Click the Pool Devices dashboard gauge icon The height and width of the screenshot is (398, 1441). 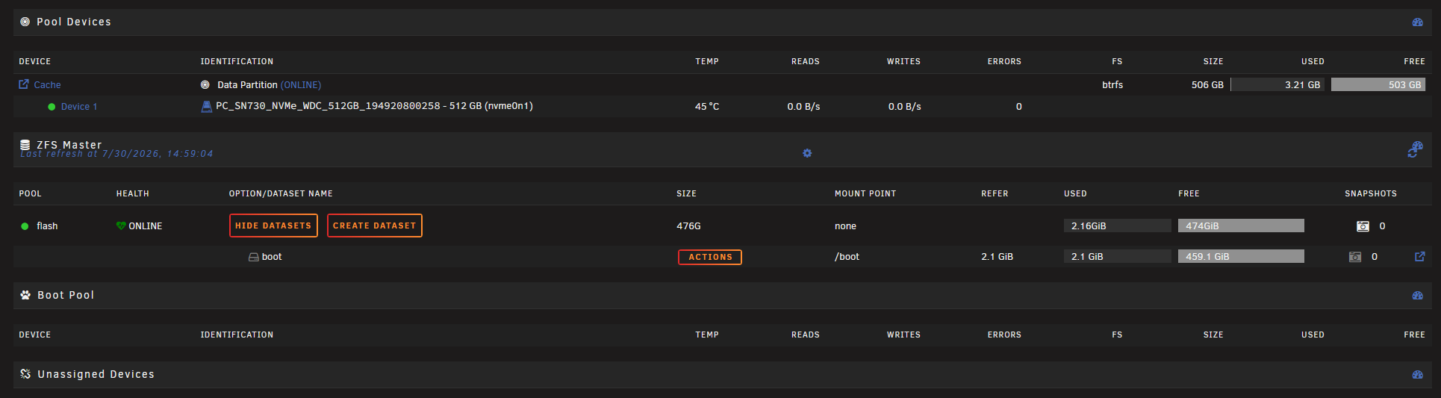[1417, 22]
